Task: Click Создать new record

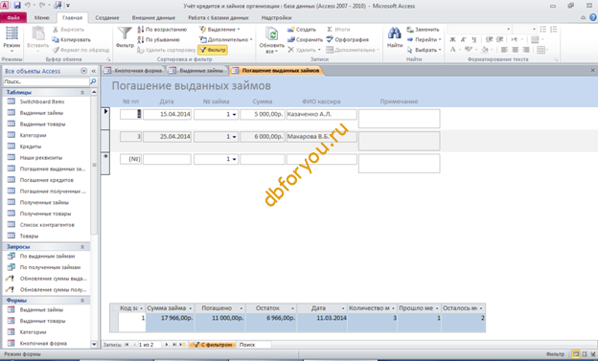Action: pyautogui.click(x=302, y=30)
